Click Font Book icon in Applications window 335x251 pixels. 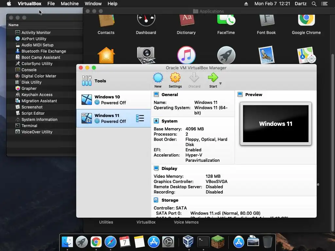pos(266,20)
